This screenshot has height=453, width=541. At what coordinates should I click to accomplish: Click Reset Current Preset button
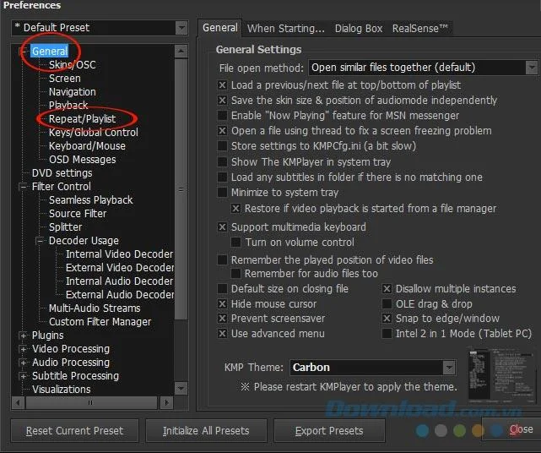[74, 430]
